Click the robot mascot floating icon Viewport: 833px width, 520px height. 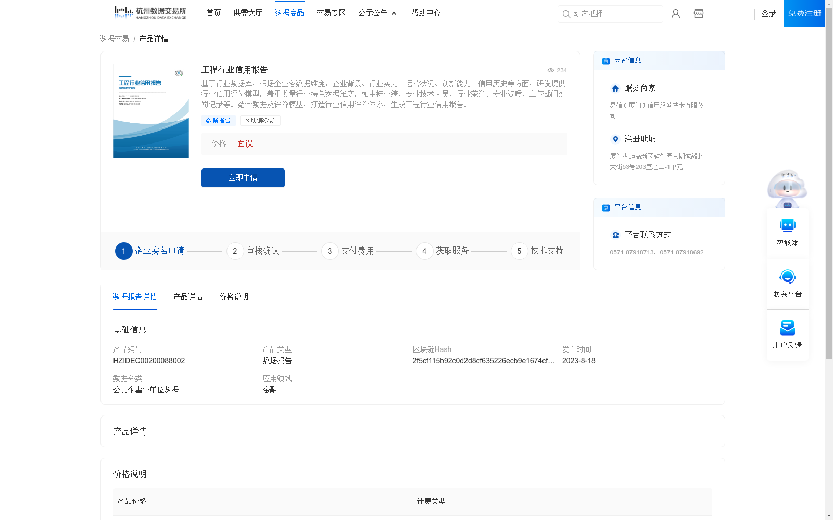pos(787,188)
